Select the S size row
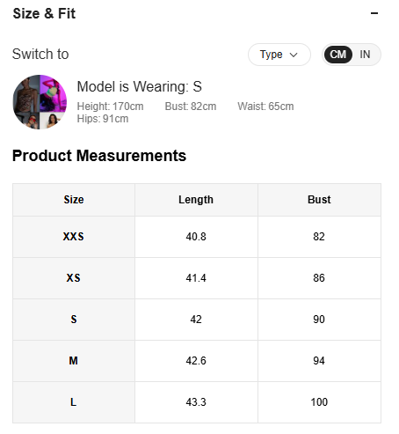 click(197, 320)
